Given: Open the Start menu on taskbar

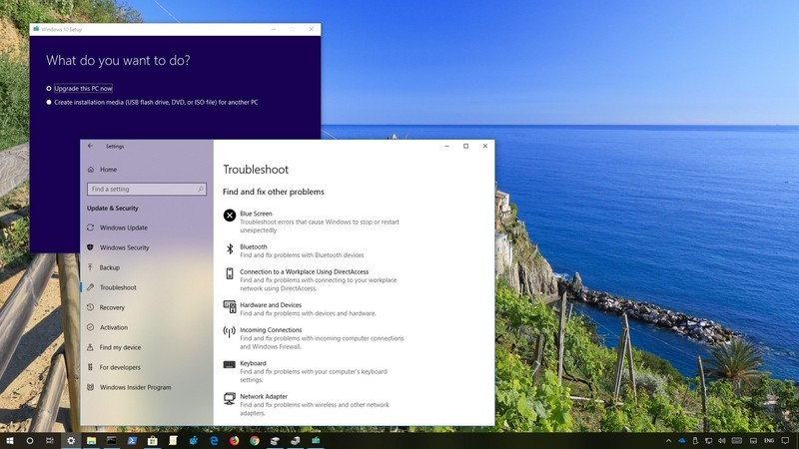Looking at the screenshot, I should pyautogui.click(x=10, y=441).
